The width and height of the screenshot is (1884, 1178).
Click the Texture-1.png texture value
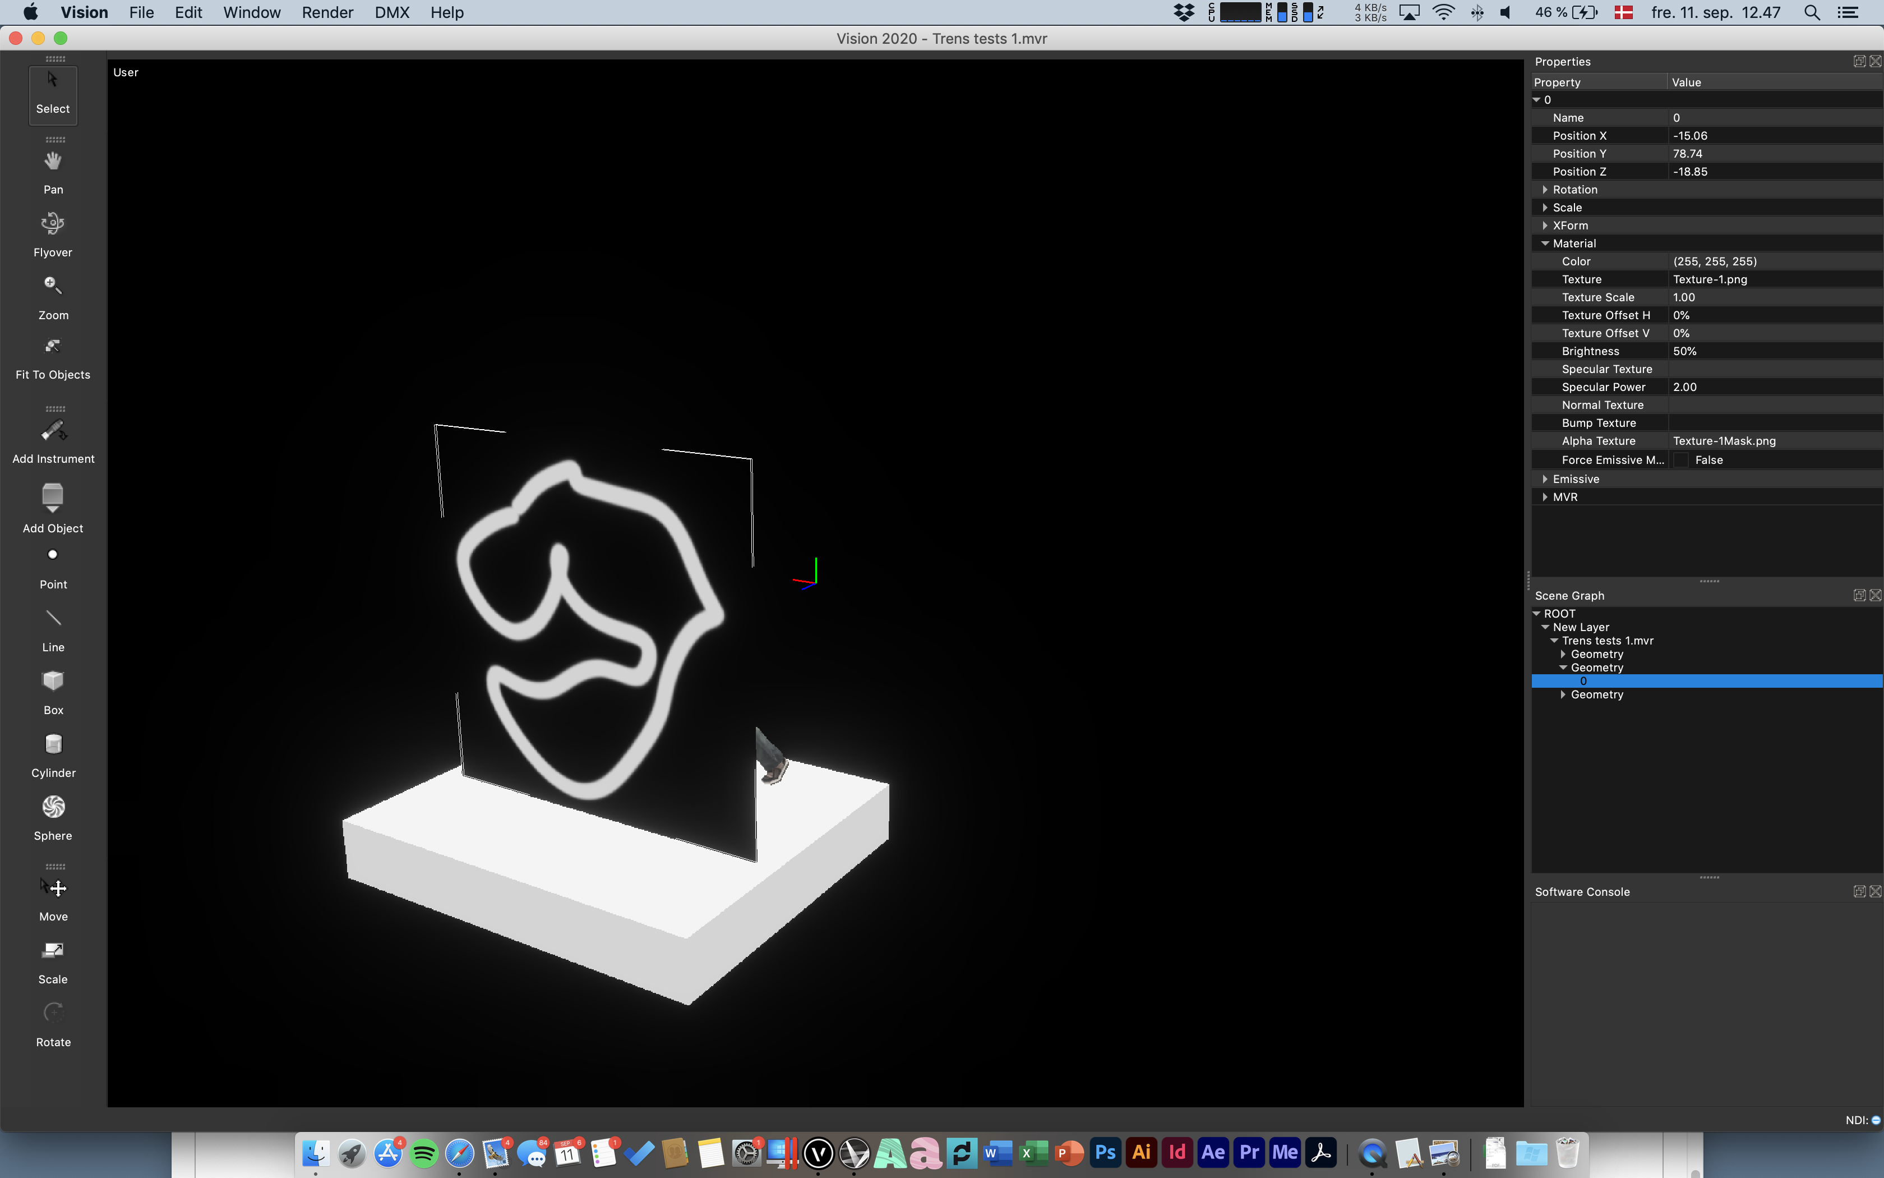pyautogui.click(x=1710, y=279)
